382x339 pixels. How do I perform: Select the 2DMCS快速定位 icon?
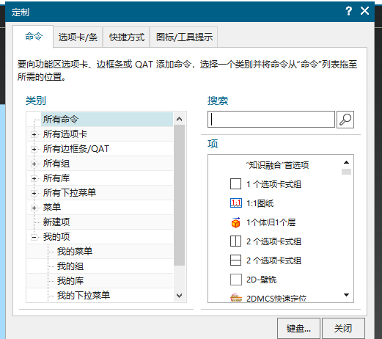236,297
